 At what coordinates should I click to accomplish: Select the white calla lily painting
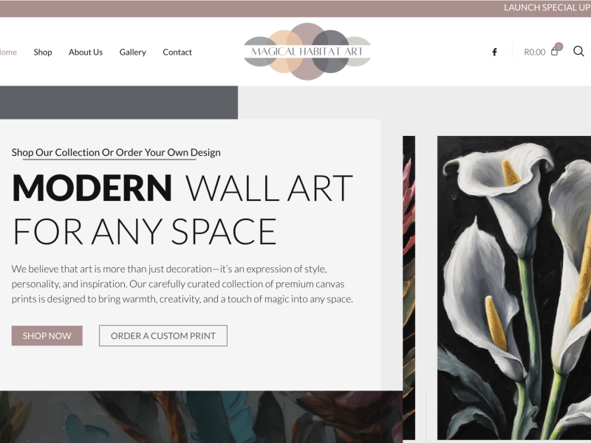[x=514, y=288]
